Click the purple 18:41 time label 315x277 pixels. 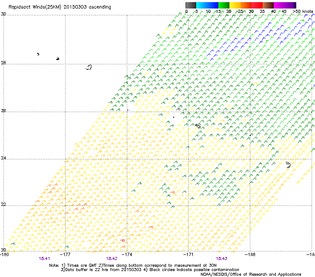point(44,259)
